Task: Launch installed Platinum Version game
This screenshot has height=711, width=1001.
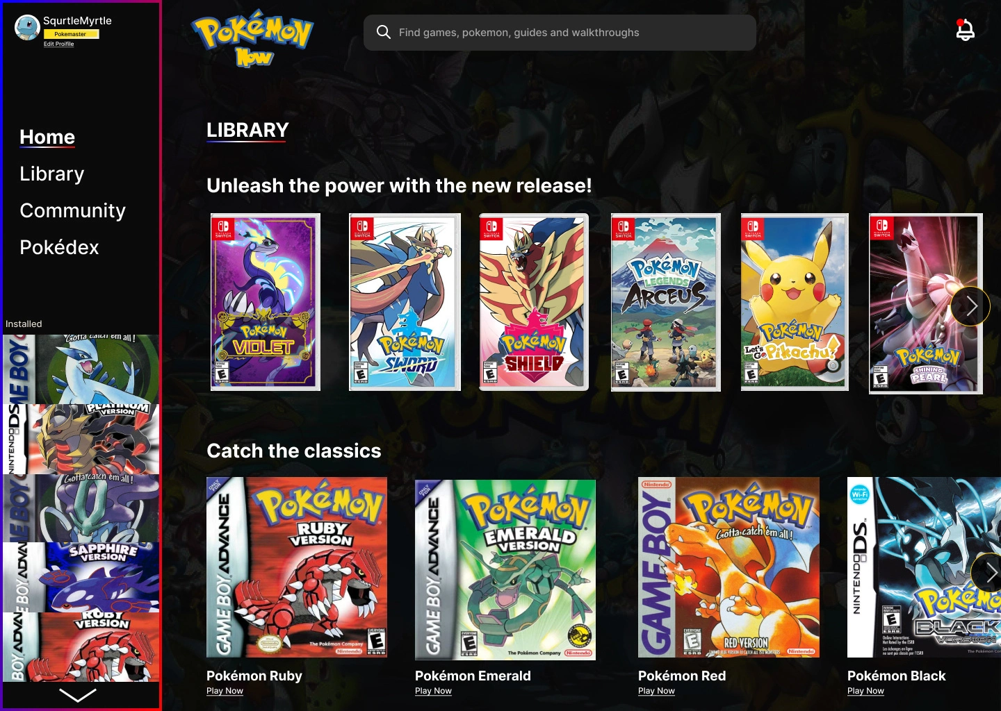Action: (x=81, y=439)
